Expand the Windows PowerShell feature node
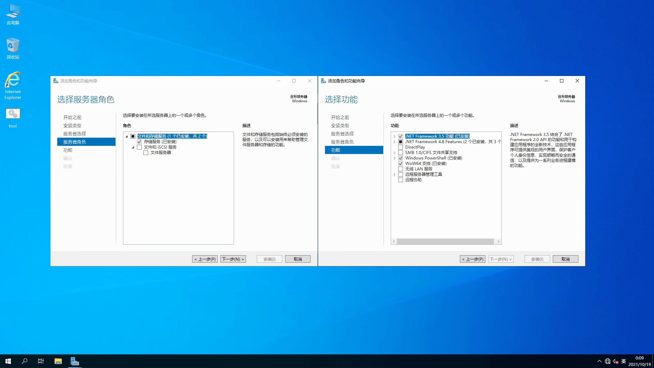The height and width of the screenshot is (368, 654). coord(395,158)
